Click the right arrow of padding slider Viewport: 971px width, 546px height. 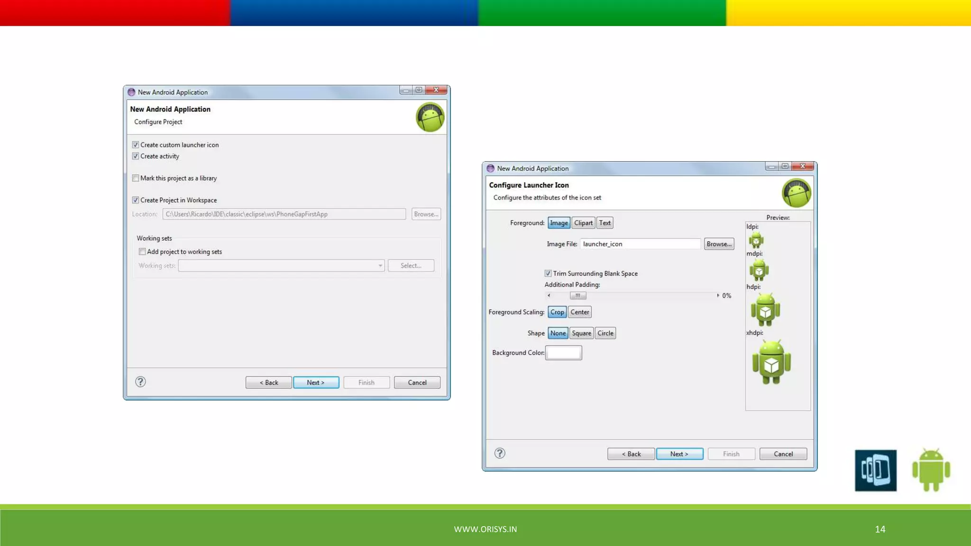(718, 295)
